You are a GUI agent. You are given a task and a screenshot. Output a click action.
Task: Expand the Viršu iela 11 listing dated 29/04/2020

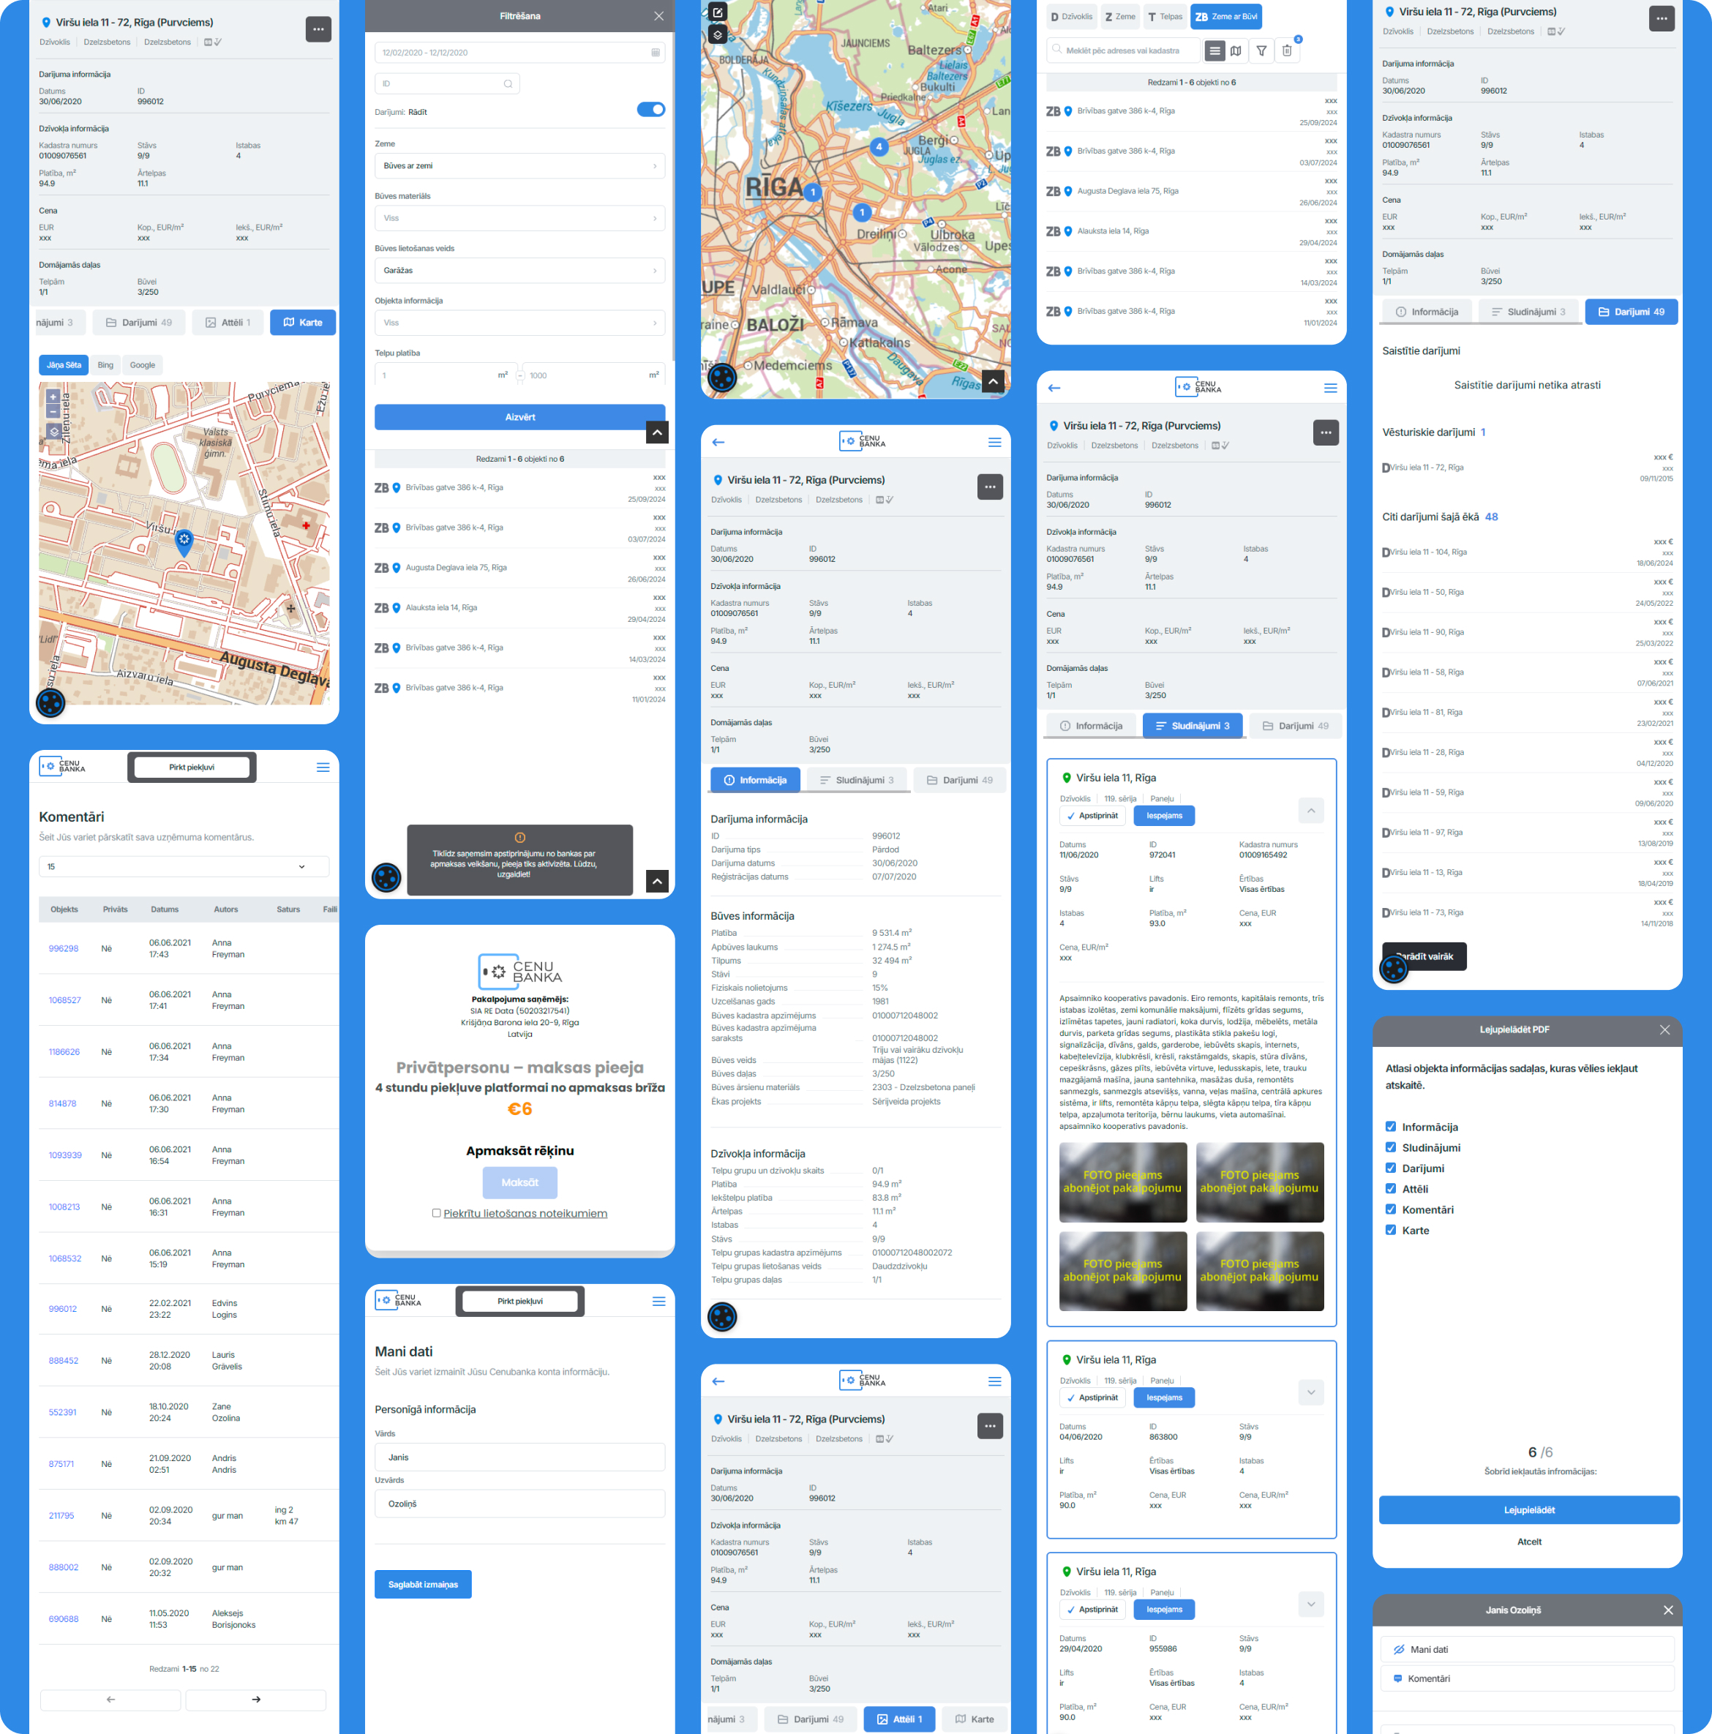1311,1604
